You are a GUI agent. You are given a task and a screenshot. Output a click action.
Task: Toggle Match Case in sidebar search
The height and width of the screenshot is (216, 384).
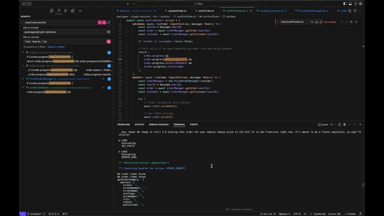tap(100, 22)
